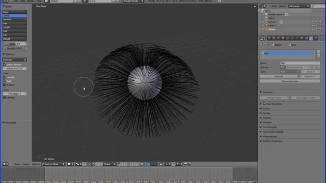The height and width of the screenshot is (183, 326).
Task: Select the Hair particle system list entry
Action: tap(287, 53)
